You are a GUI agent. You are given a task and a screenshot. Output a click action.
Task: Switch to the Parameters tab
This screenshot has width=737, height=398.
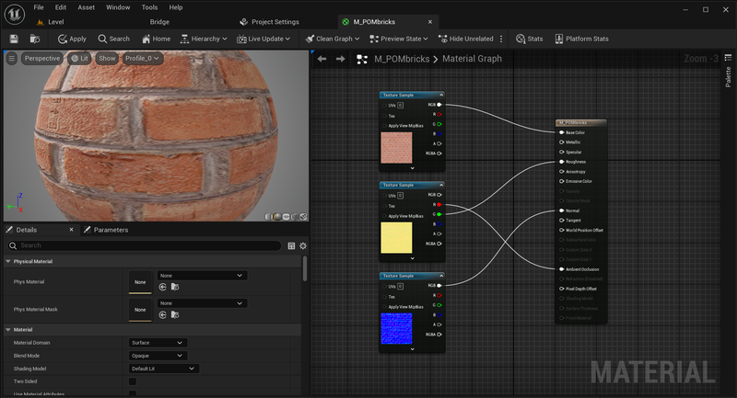106,230
